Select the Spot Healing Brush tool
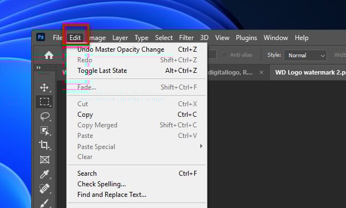This screenshot has height=208, width=346. [45, 189]
